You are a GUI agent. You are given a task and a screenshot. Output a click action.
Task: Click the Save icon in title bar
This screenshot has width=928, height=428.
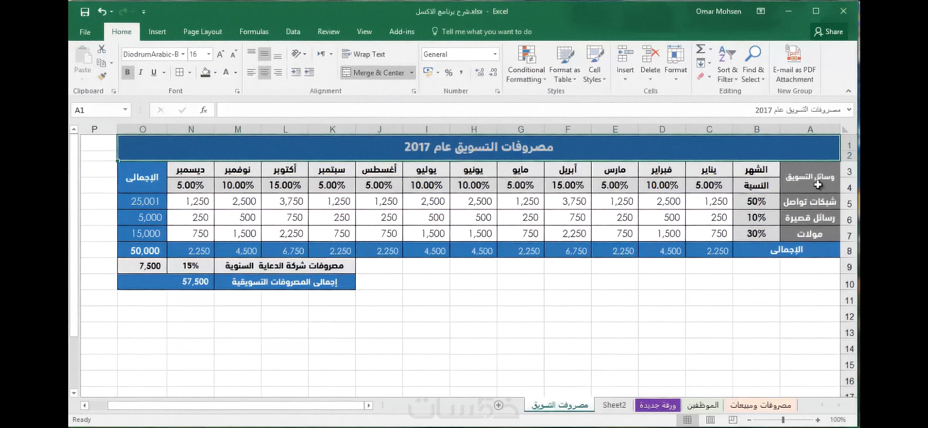(x=84, y=12)
